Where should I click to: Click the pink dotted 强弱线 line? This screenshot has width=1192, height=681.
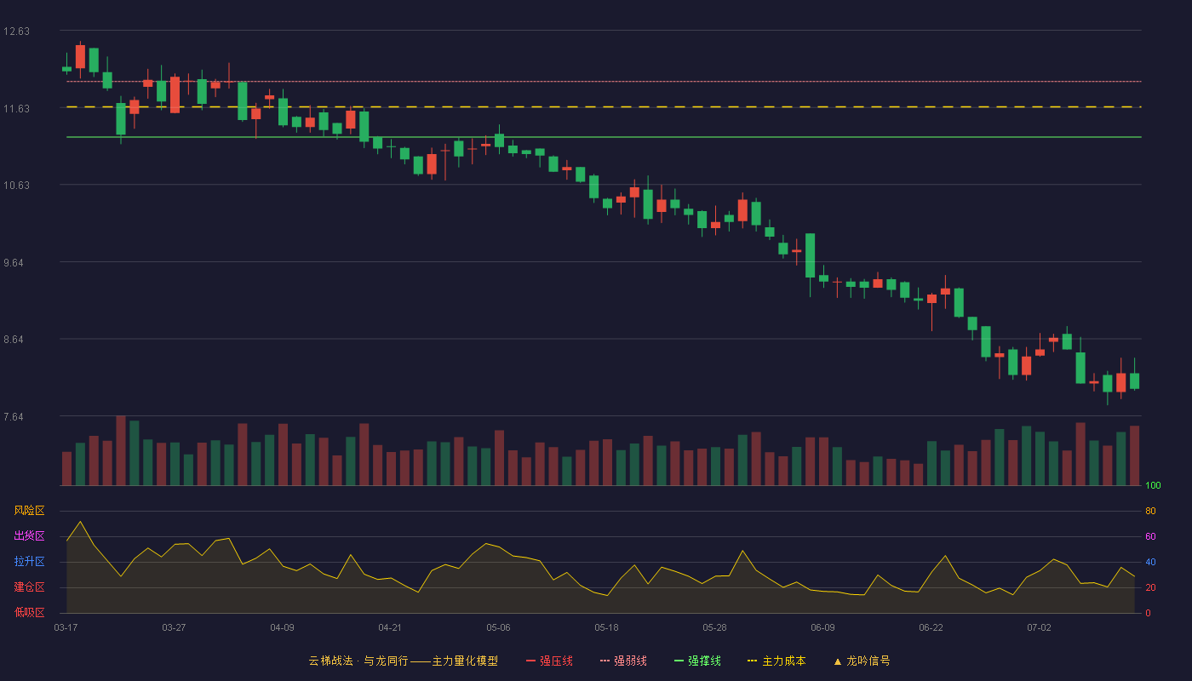click(x=604, y=82)
